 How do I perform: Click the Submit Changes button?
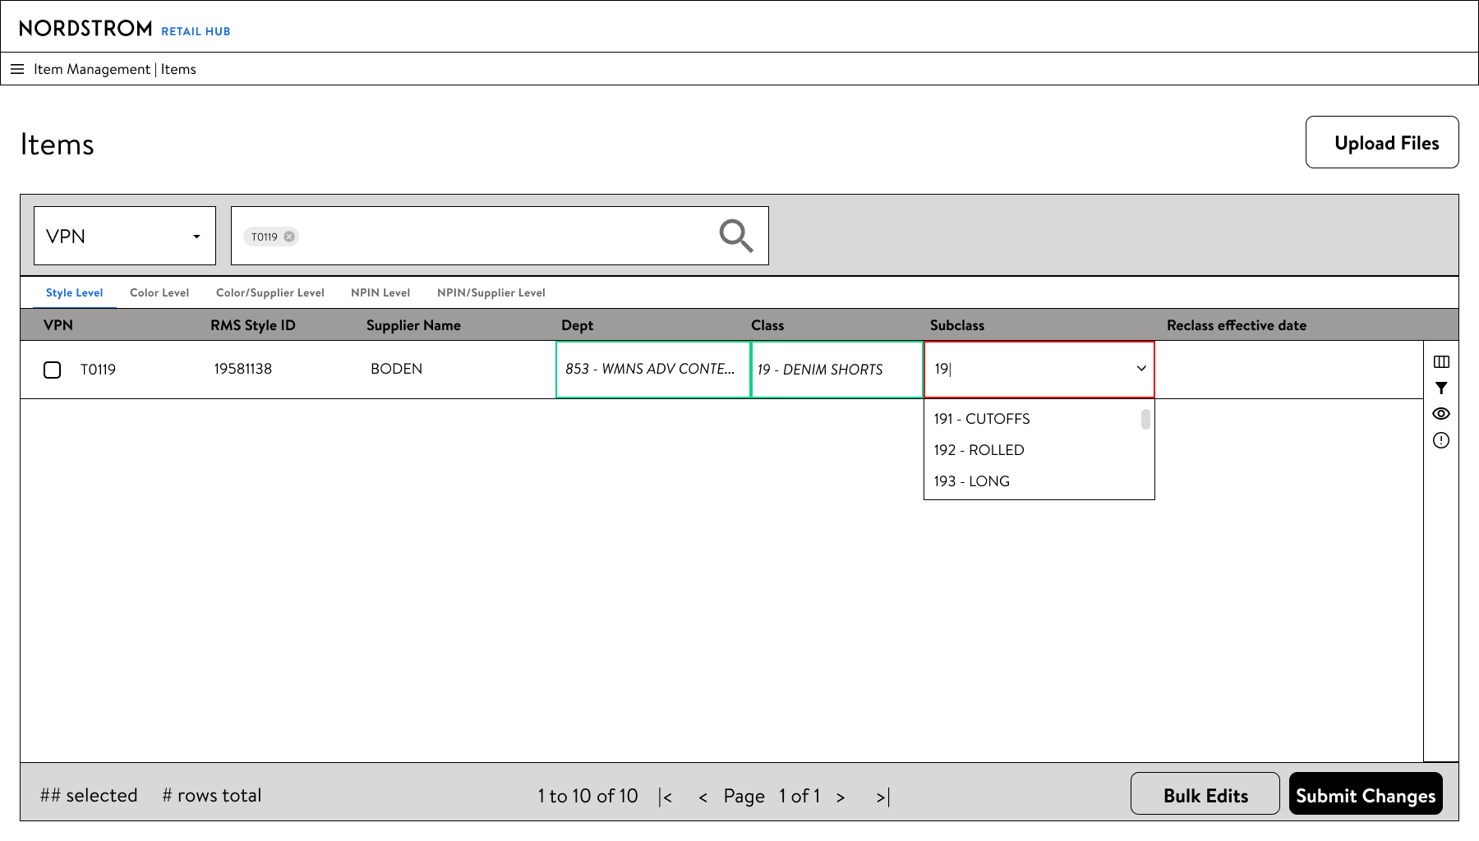point(1366,793)
